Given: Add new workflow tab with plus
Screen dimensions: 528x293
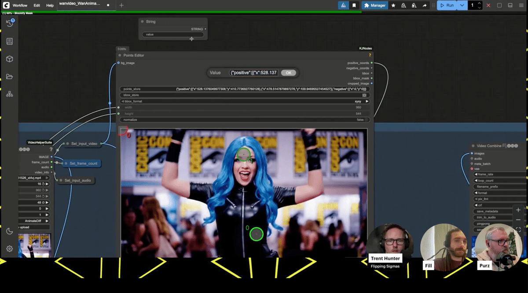Looking at the screenshot, I should tap(121, 5).
